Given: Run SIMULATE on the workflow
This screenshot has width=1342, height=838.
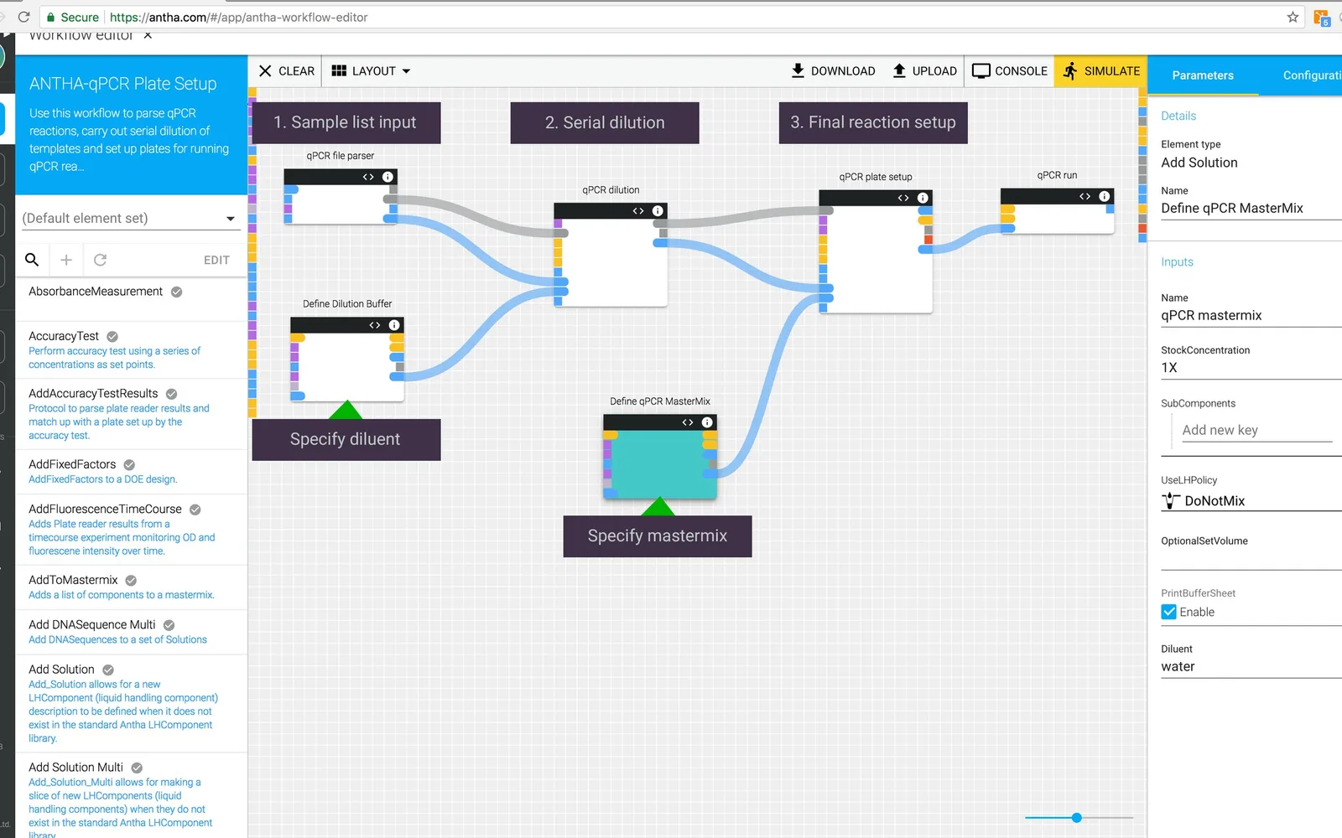Looking at the screenshot, I should pos(1101,71).
